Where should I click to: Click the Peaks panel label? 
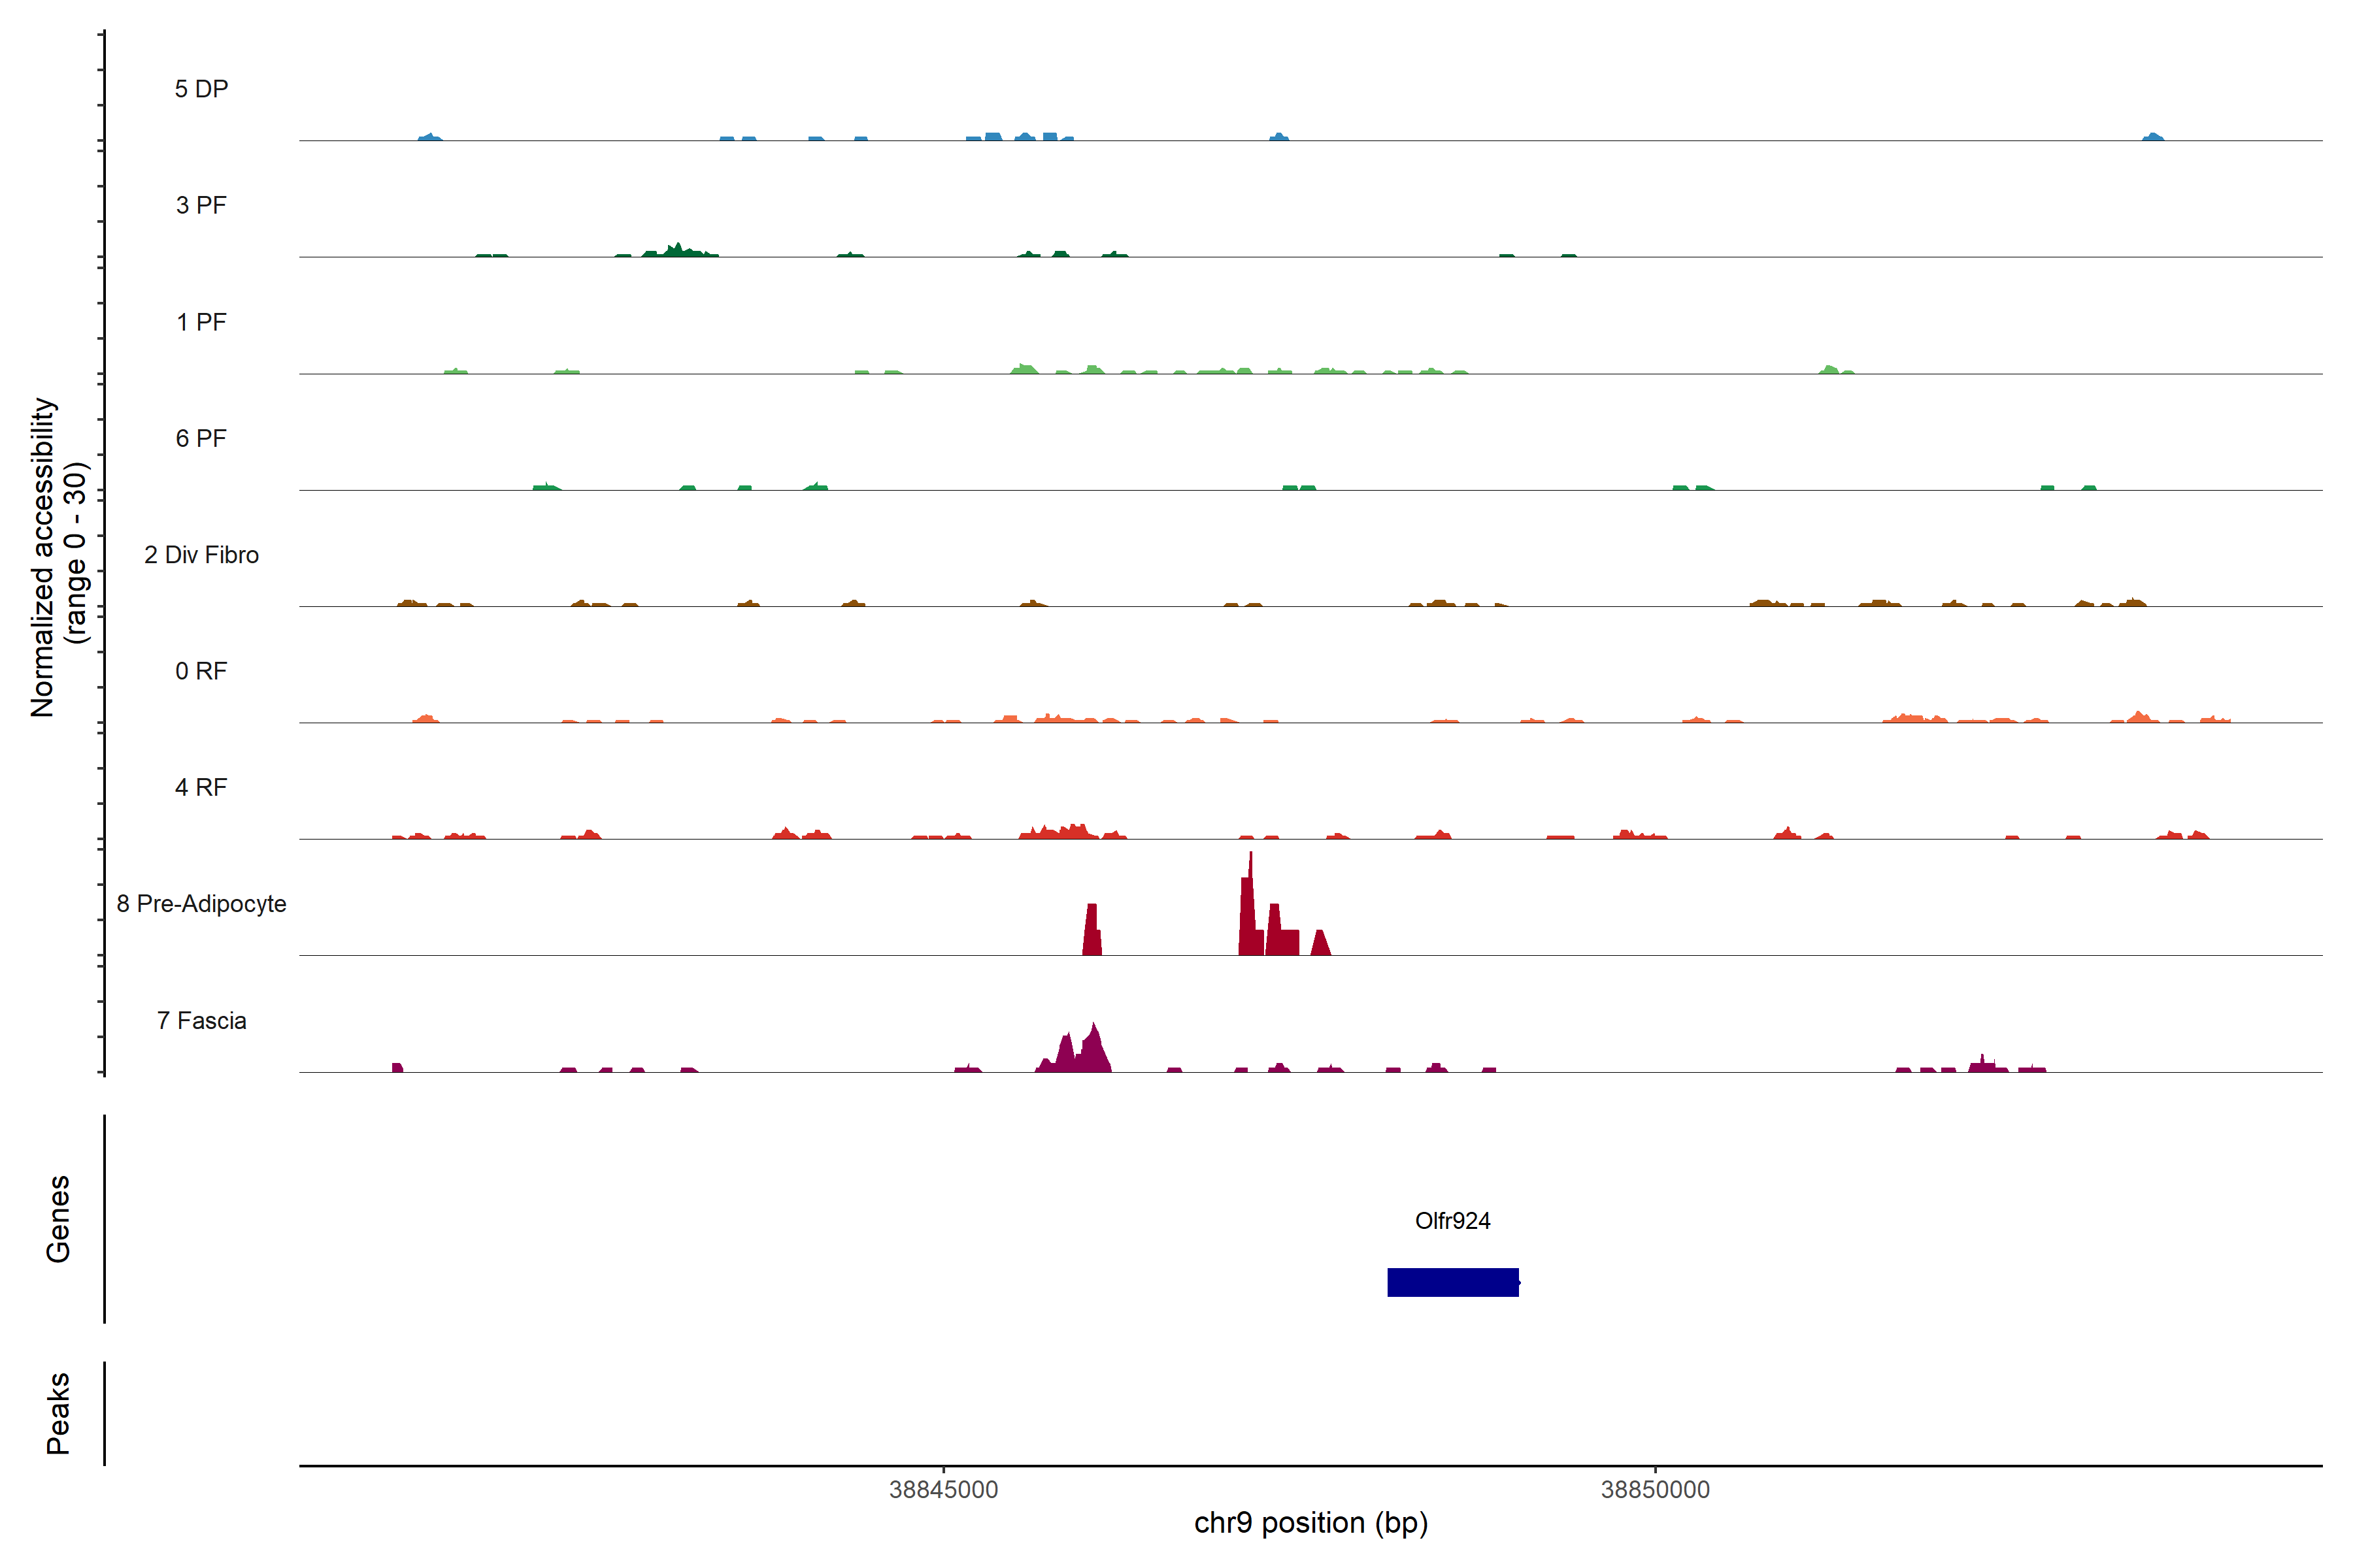[58, 1412]
